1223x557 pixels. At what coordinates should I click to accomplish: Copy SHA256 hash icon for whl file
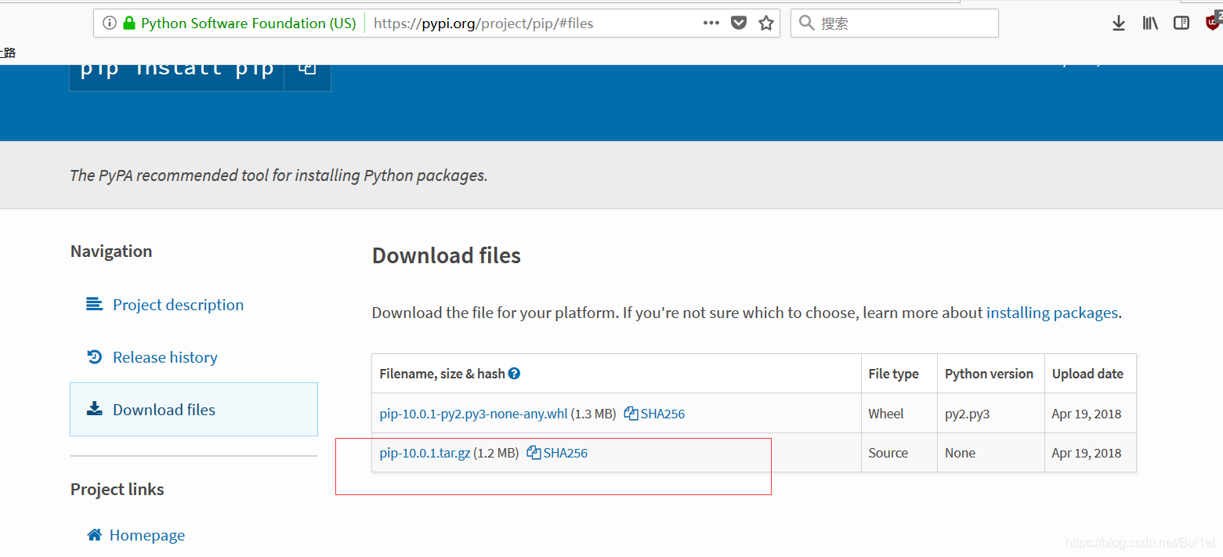631,414
